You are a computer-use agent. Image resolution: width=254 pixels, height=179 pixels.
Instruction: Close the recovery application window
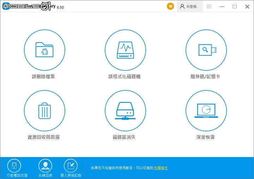point(247,6)
